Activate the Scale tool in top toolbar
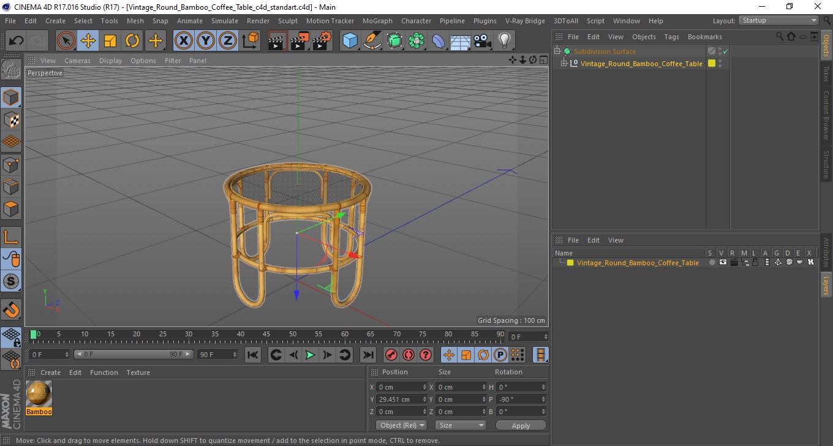 [x=110, y=41]
